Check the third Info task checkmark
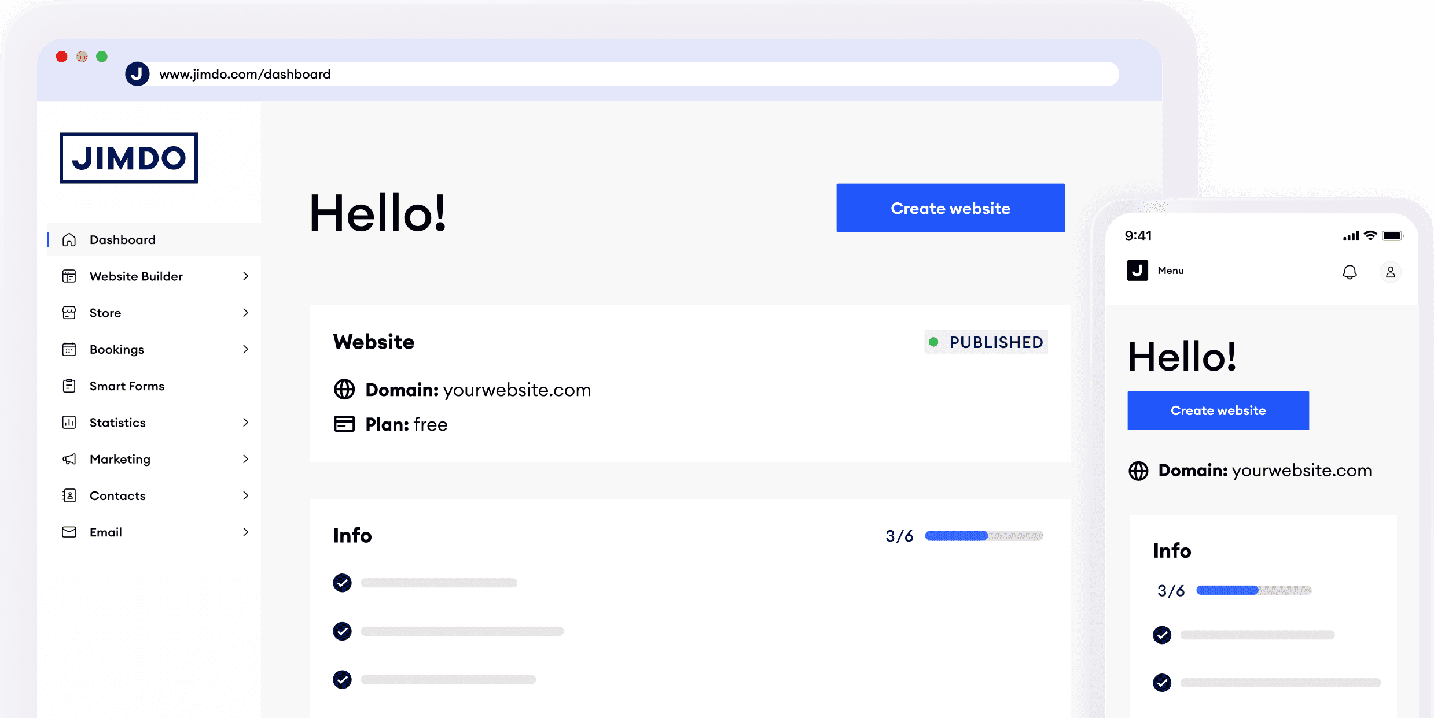Image resolution: width=1434 pixels, height=718 pixels. [342, 680]
